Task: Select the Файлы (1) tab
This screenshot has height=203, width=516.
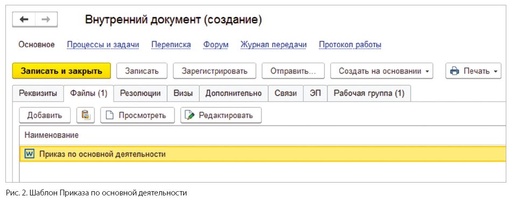Action: 89,93
